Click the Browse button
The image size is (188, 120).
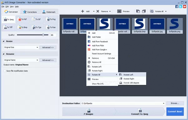(x=175, y=103)
